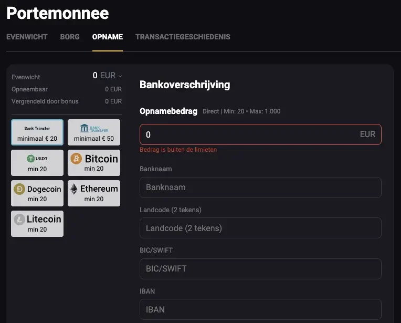The image size is (401, 323).
Task: Select the Bank Transfer minimaal € 20 option
Action: 37,132
